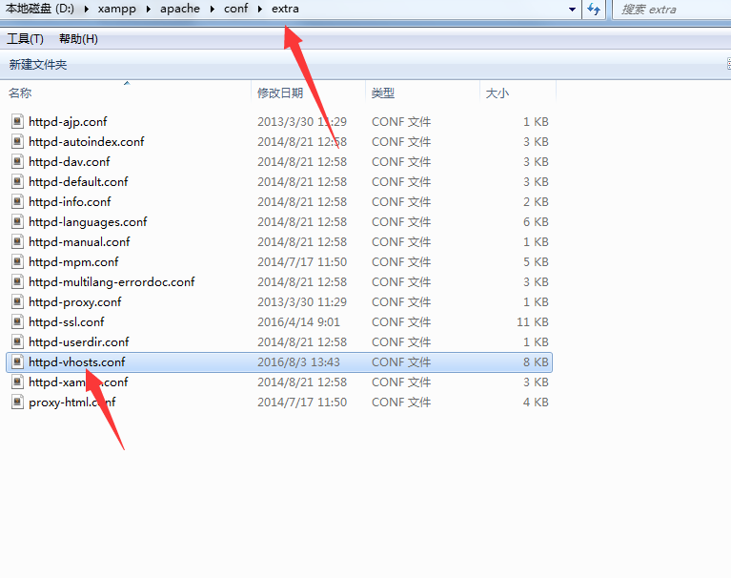Click the httpd-info.conf file icon
This screenshot has width=731, height=578.
tap(17, 201)
